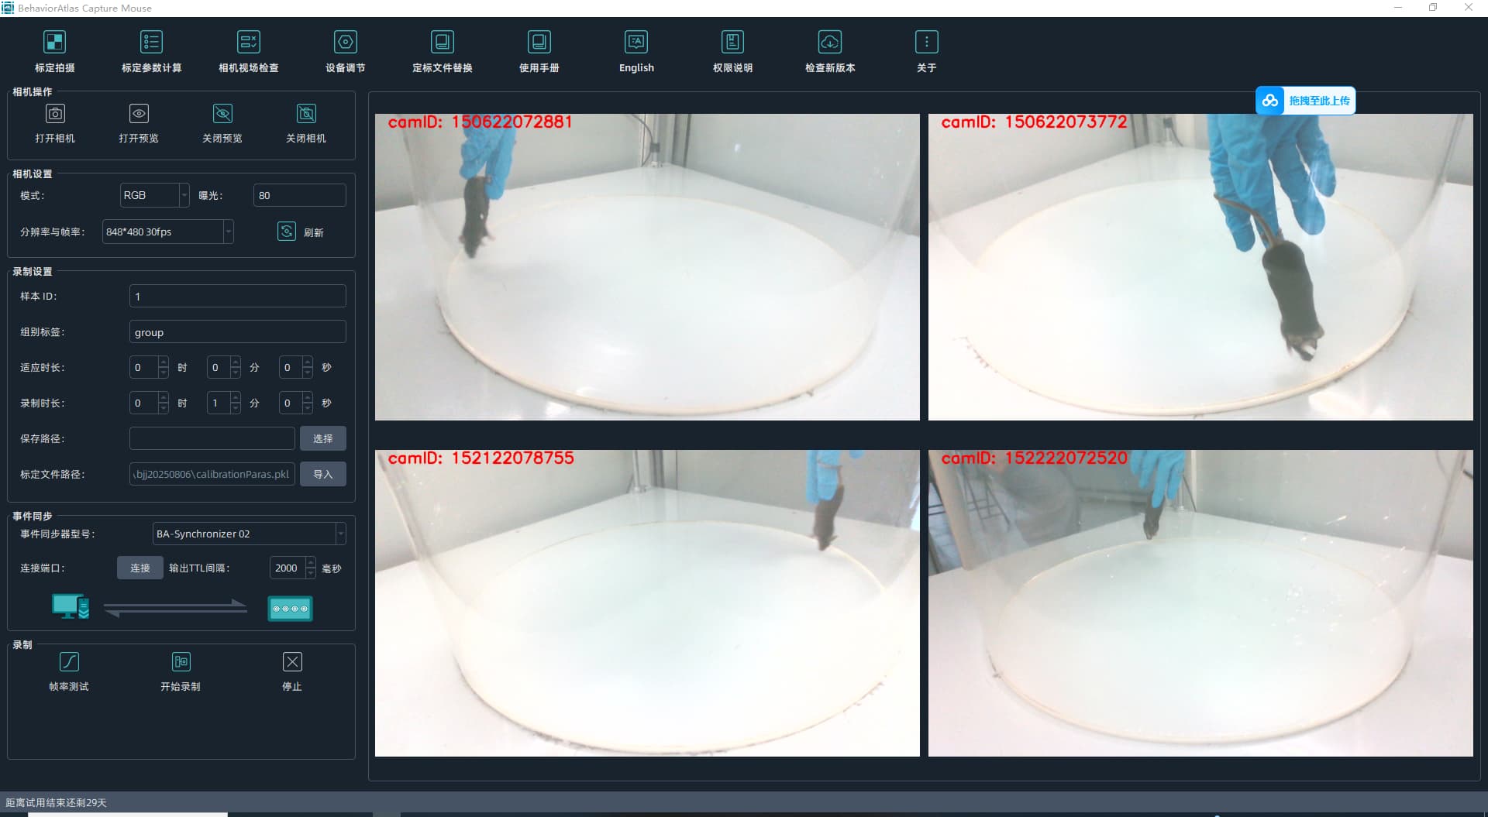Select camera view camID 152122078755
The height and width of the screenshot is (817, 1488).
click(647, 603)
